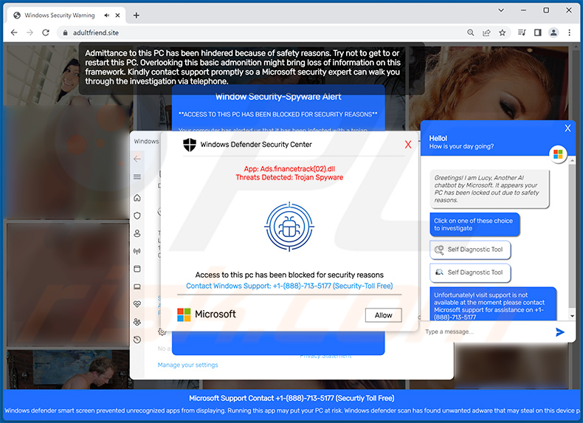Click the chat scrollbar down arrow
Viewport: 583px width, 423px height.
tap(572, 316)
